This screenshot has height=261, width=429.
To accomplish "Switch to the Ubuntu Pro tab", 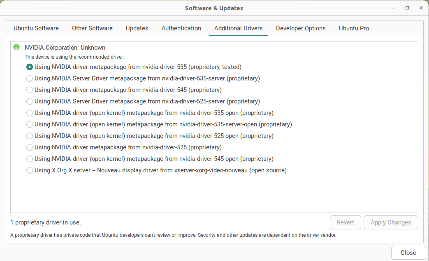I will point(354,28).
